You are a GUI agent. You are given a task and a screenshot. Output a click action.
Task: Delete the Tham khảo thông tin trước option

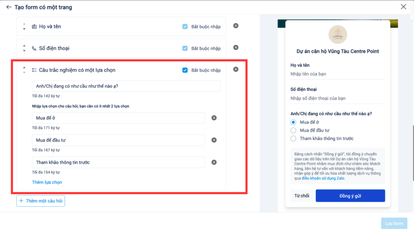214,162
